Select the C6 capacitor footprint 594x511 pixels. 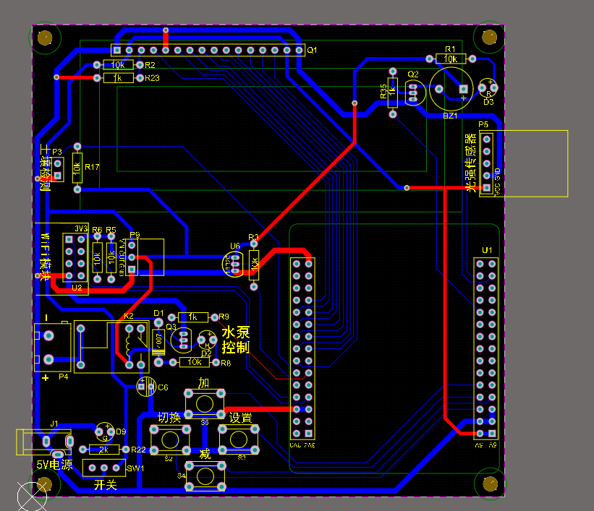(x=146, y=387)
